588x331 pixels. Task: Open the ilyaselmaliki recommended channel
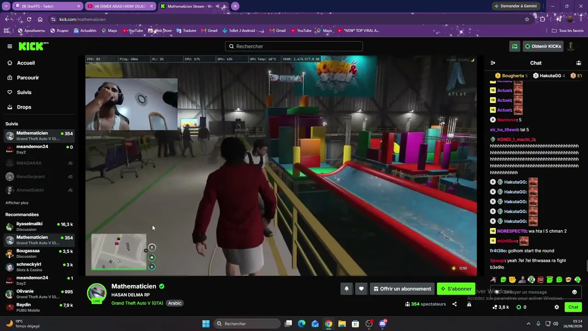(39, 227)
